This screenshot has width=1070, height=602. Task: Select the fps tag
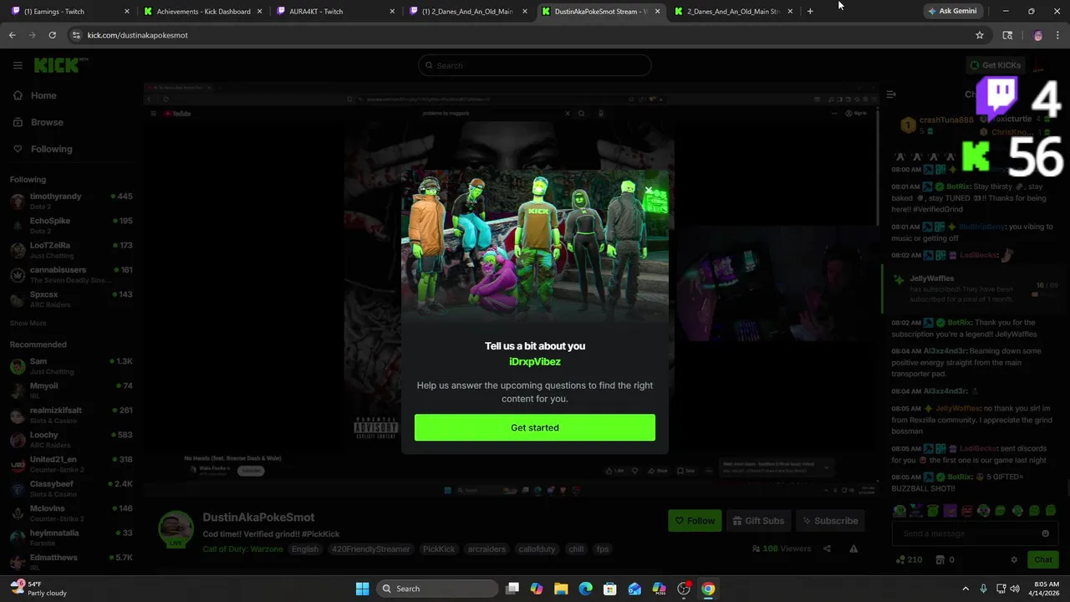point(603,549)
